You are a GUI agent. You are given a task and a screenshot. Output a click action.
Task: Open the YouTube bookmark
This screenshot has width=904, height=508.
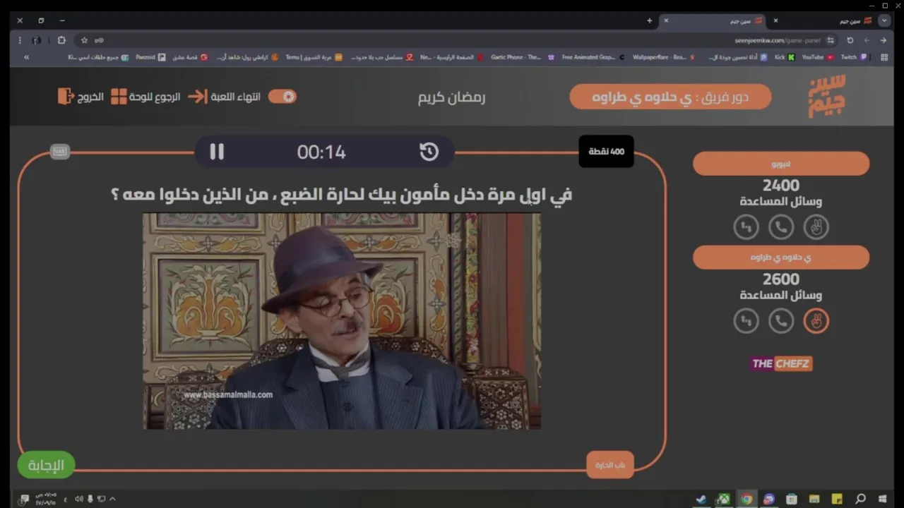pyautogui.click(x=818, y=57)
